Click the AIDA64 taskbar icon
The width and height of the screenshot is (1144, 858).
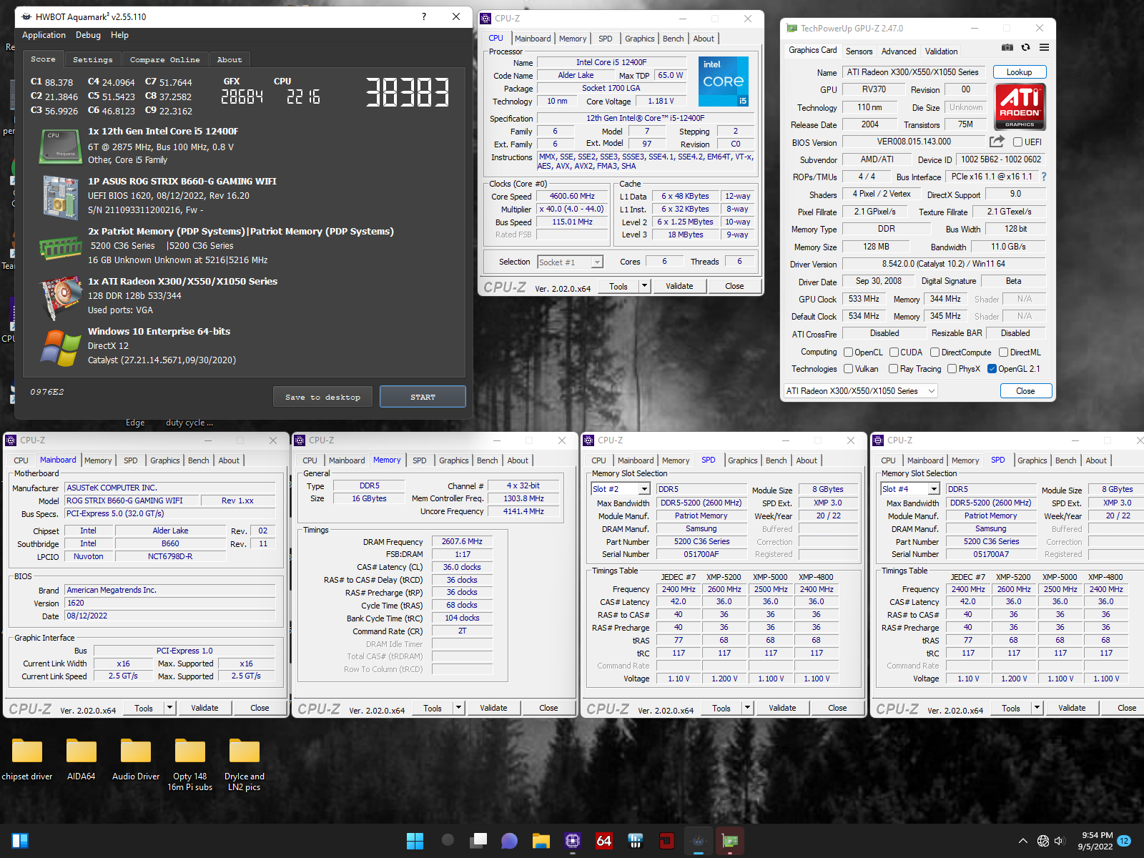click(x=603, y=841)
